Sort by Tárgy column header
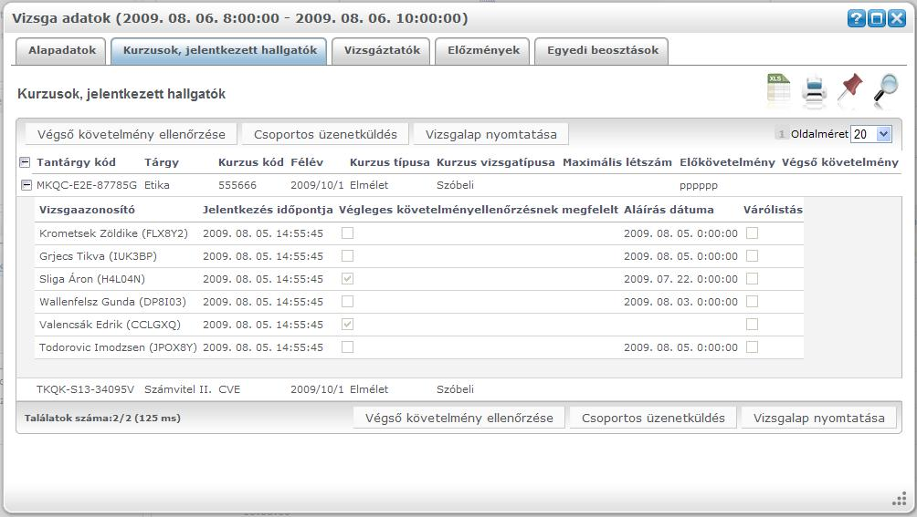The image size is (917, 517). (162, 162)
